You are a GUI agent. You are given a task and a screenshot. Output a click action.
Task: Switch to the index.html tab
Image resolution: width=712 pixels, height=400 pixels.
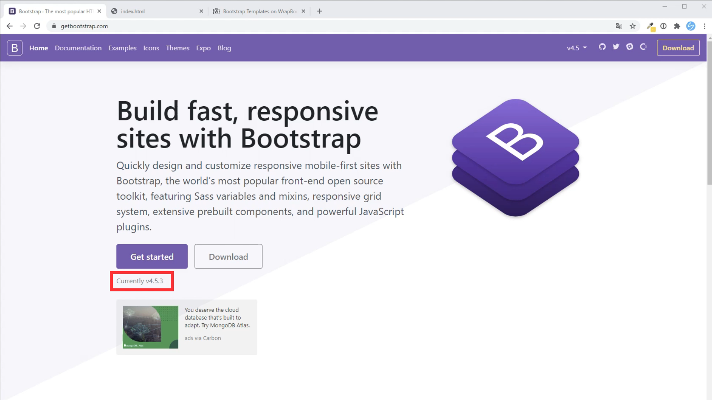[x=158, y=11]
